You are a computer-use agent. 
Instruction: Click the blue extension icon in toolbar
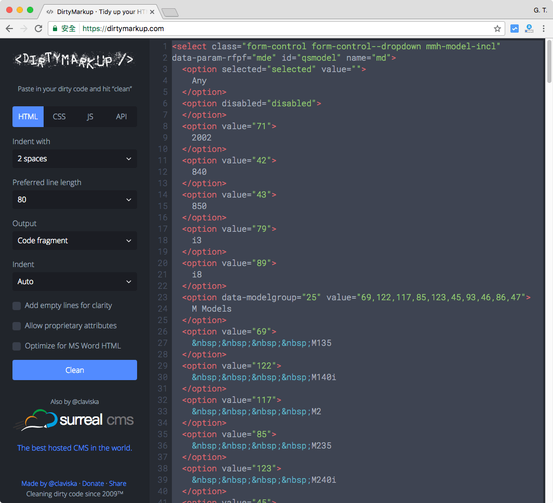(515, 29)
